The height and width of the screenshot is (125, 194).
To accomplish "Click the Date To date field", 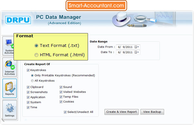I will pos(128,52).
